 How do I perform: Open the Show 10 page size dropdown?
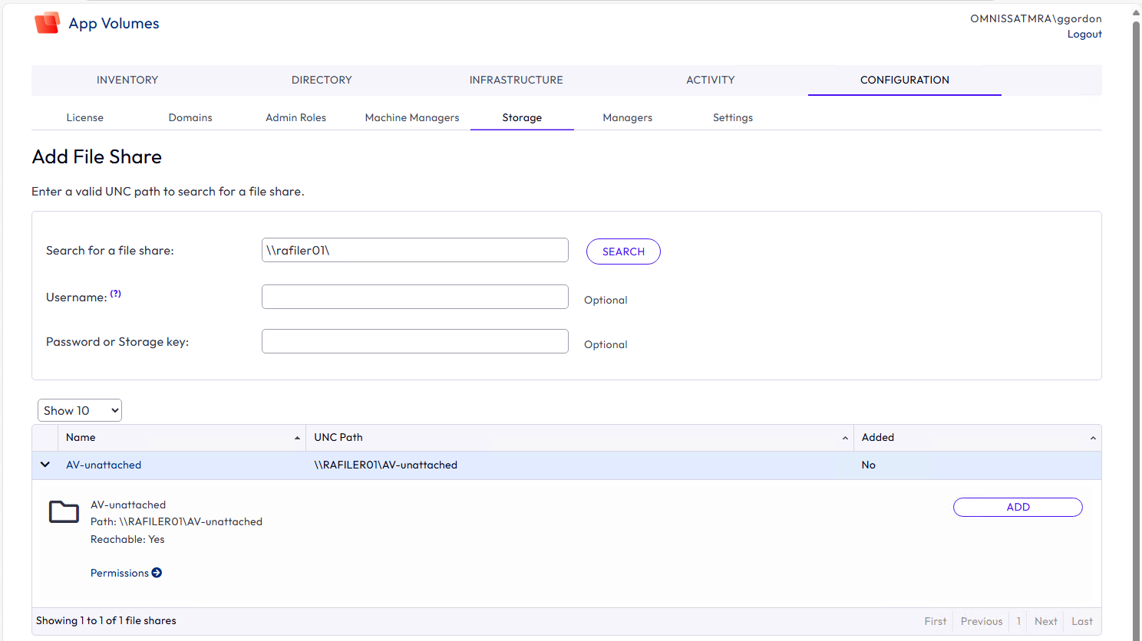[x=80, y=410]
